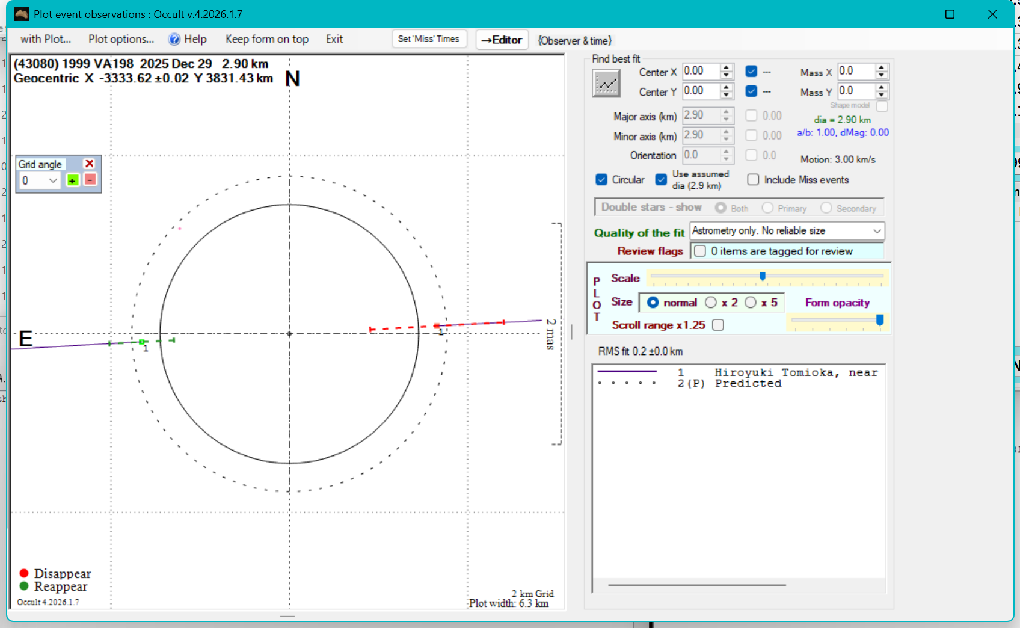Screen dimensions: 1020x628
Task: Click the Scale slider handle
Action: point(763,276)
